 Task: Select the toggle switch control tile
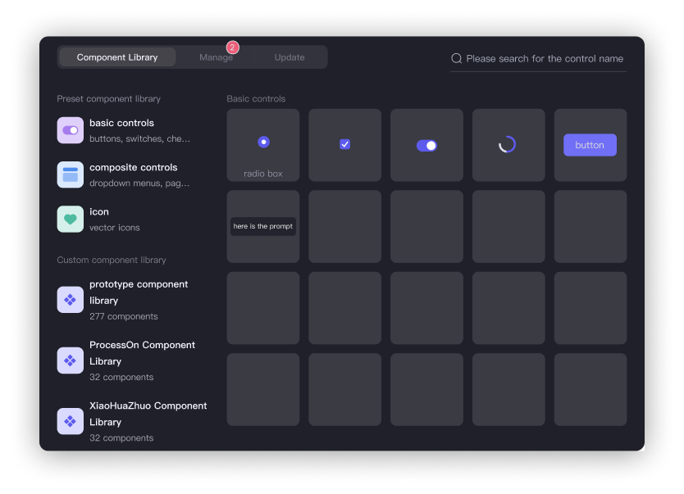(426, 145)
